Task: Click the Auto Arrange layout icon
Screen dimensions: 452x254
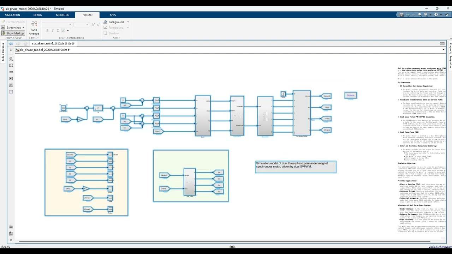Action: click(x=34, y=24)
